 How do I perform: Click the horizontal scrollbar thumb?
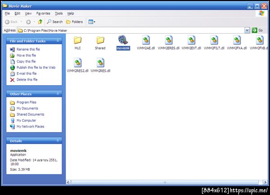pos(165,182)
